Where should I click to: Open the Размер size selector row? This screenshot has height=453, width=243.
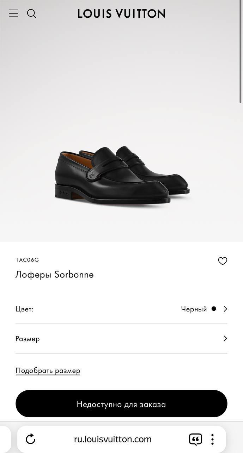pos(121,339)
